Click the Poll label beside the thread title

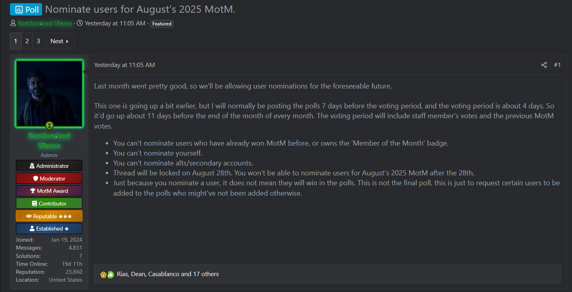pos(26,9)
